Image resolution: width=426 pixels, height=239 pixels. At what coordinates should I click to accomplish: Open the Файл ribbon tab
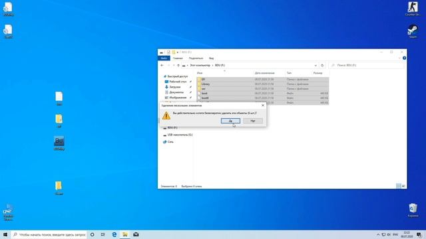pyautogui.click(x=164, y=58)
